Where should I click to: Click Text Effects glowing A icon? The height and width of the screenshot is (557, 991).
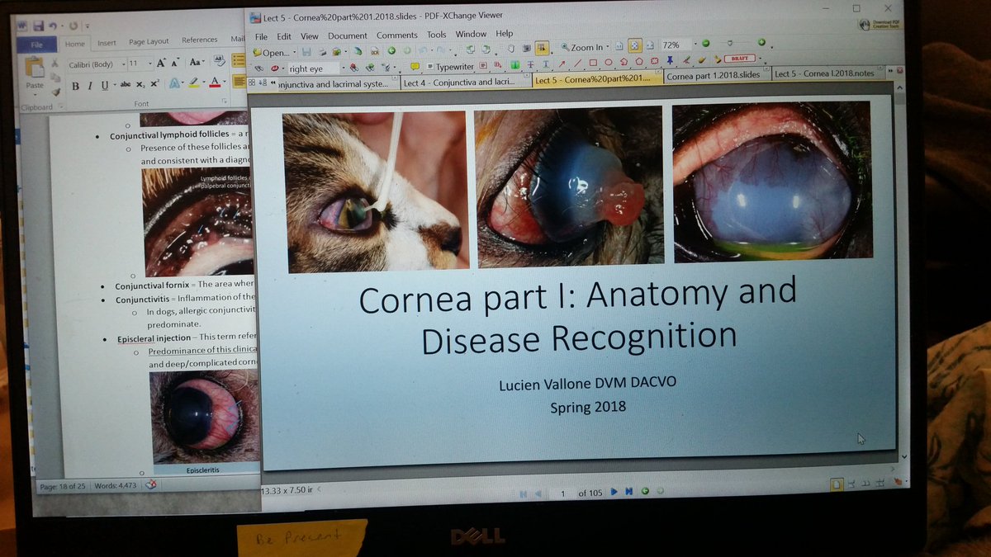(174, 84)
